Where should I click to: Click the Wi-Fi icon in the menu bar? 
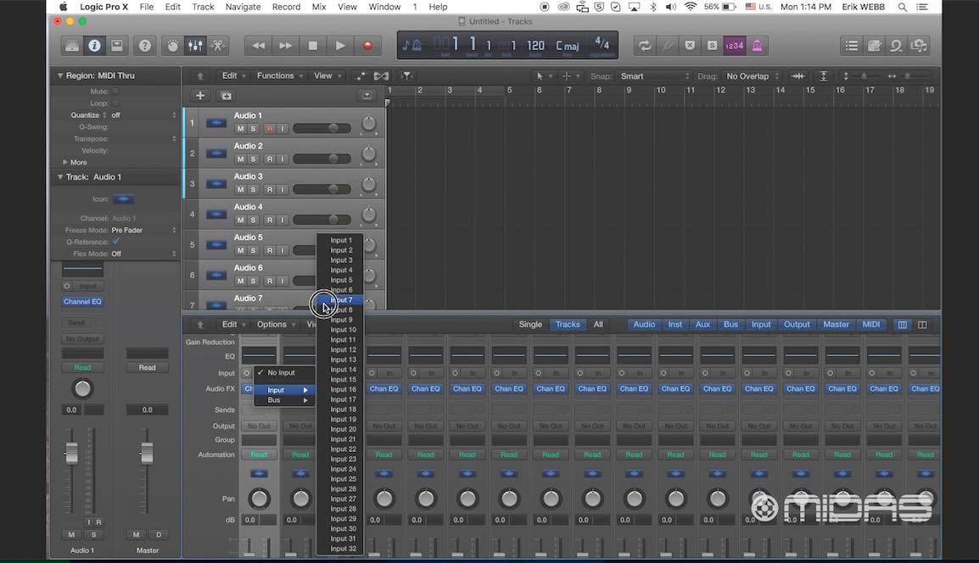pos(691,7)
